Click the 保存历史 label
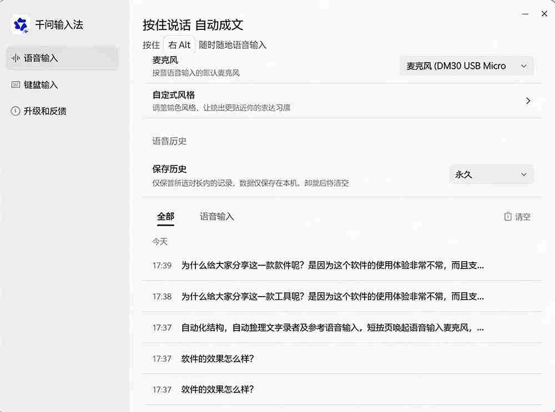This screenshot has height=412, width=555. [169, 169]
